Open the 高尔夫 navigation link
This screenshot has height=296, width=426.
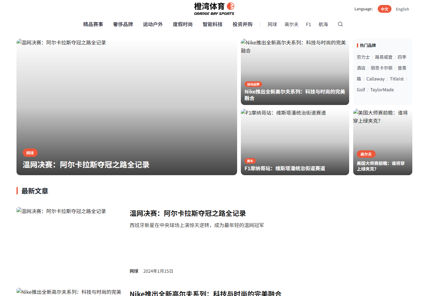[x=291, y=24]
